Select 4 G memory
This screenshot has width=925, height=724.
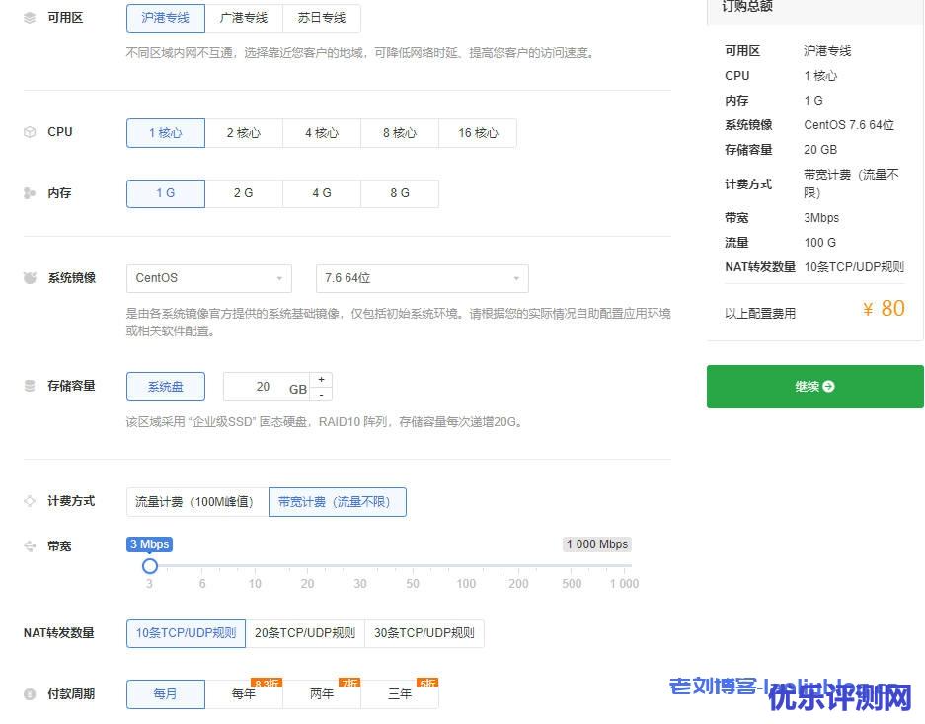pos(322,193)
